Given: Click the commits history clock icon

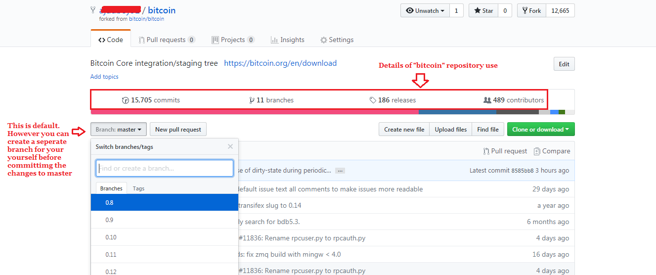Looking at the screenshot, I should pyautogui.click(x=126, y=100).
